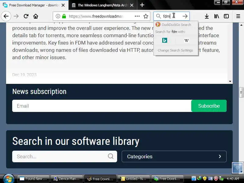Screen dimensions: 244x183
Task: Toggle the sidebar view icon
Action: (x=226, y=16)
